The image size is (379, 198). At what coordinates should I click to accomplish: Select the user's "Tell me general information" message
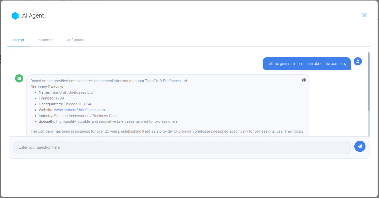(306, 64)
